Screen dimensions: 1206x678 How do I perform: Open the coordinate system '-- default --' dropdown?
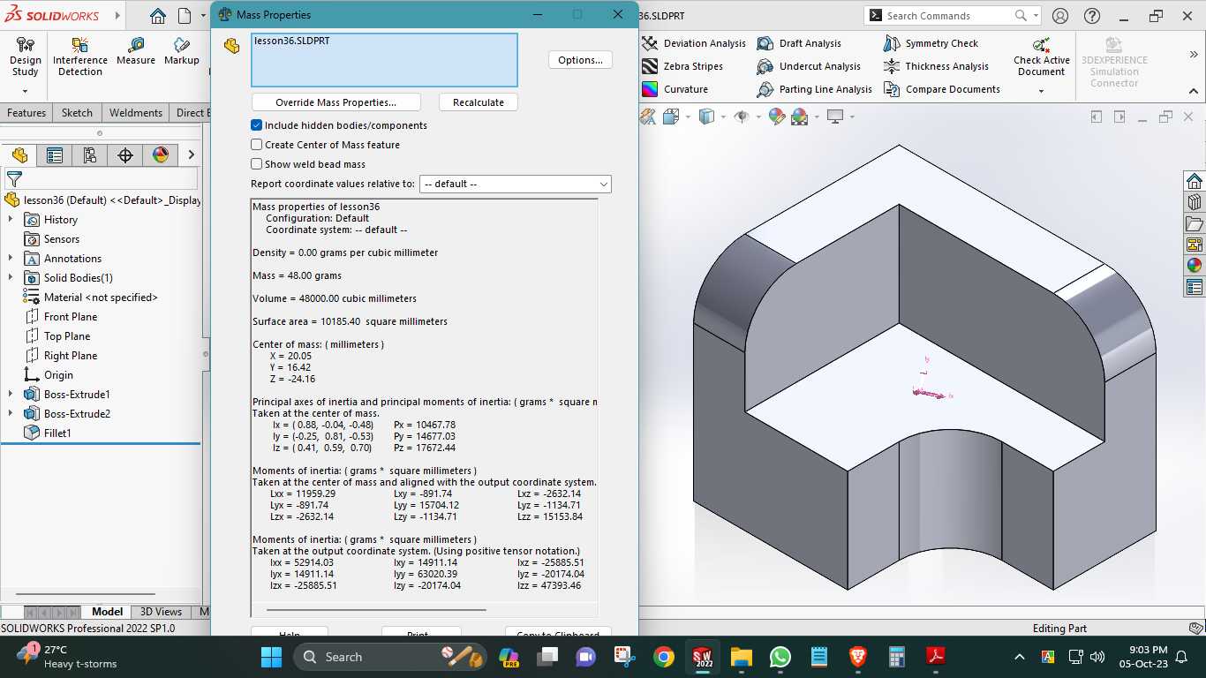[516, 184]
